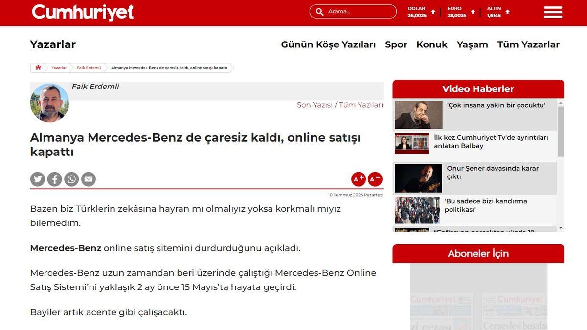Share the article on Twitter

tap(37, 179)
